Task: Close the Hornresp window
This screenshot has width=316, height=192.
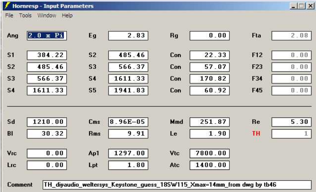Action: point(310,6)
